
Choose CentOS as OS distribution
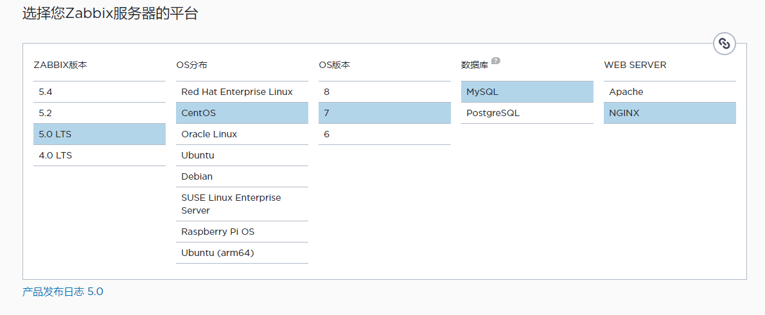tap(242, 113)
